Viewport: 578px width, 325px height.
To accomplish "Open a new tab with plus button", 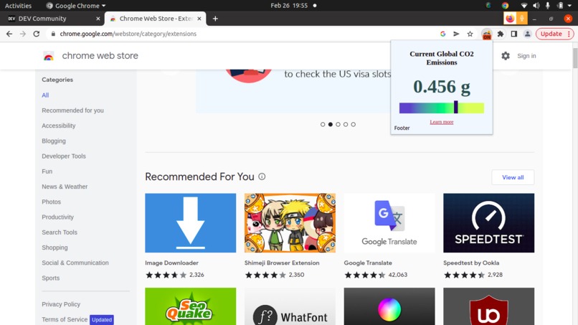I will pos(215,19).
